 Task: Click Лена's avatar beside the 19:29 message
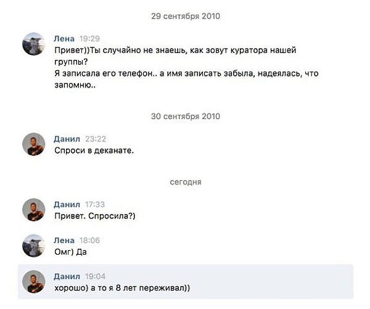(x=33, y=44)
